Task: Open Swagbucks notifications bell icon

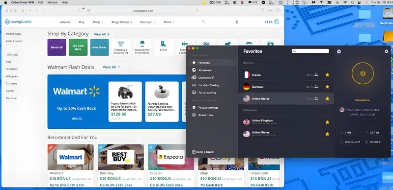Action: pyautogui.click(x=237, y=22)
